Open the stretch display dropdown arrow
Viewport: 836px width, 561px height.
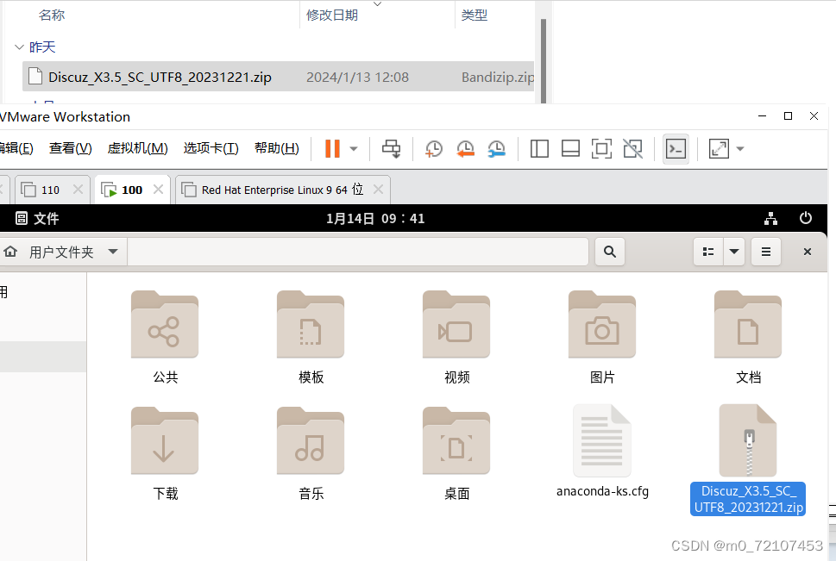tap(740, 148)
